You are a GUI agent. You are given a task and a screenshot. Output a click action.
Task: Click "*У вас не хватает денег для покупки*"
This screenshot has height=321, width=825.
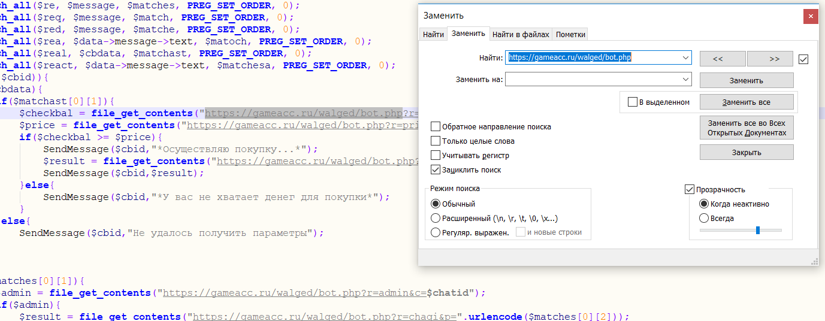tap(264, 197)
